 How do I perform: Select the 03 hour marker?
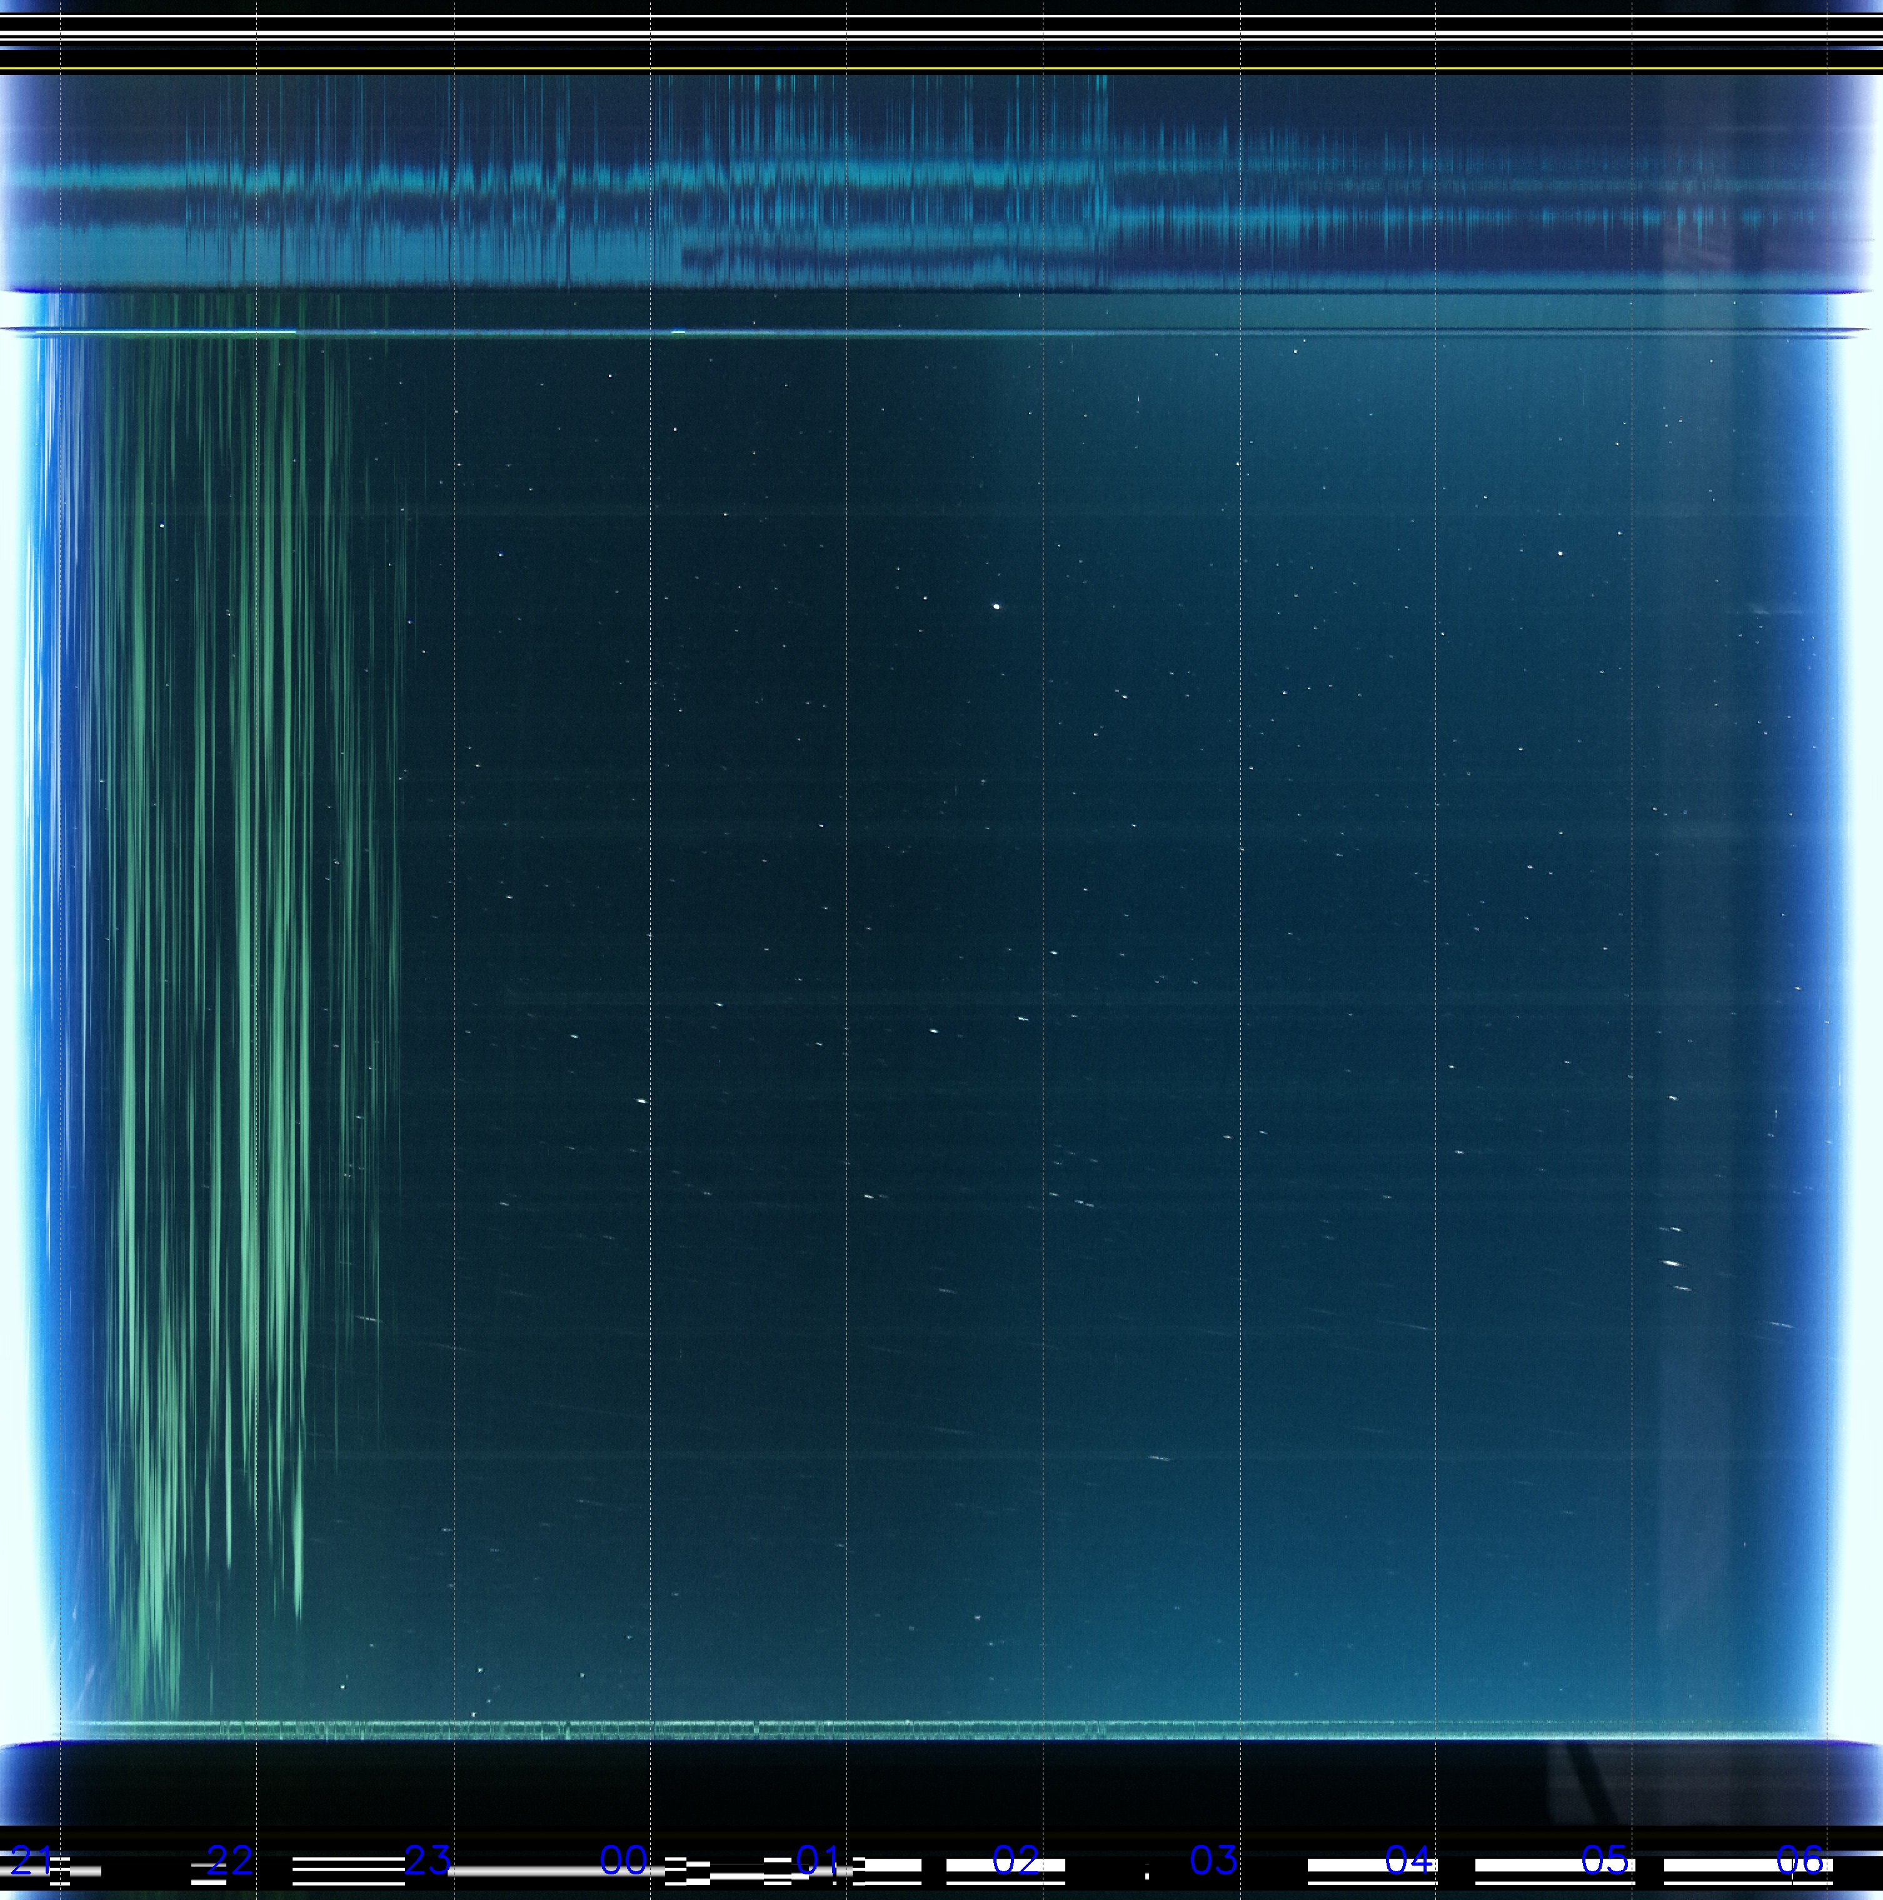[x=1213, y=1859]
